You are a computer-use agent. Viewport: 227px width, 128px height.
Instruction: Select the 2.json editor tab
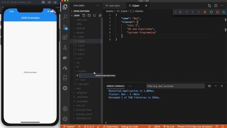point(135,6)
